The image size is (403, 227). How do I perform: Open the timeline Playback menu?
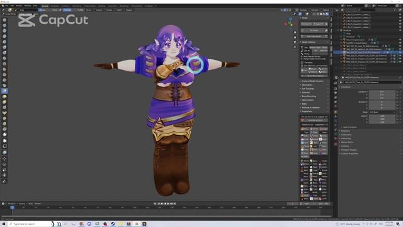pyautogui.click(x=12, y=204)
